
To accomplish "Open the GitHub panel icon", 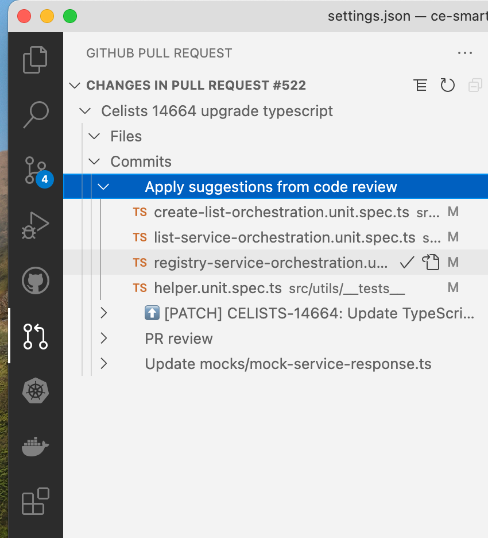I will (35, 281).
